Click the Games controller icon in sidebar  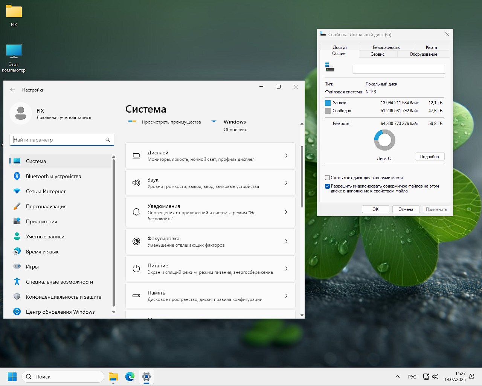[17, 267]
